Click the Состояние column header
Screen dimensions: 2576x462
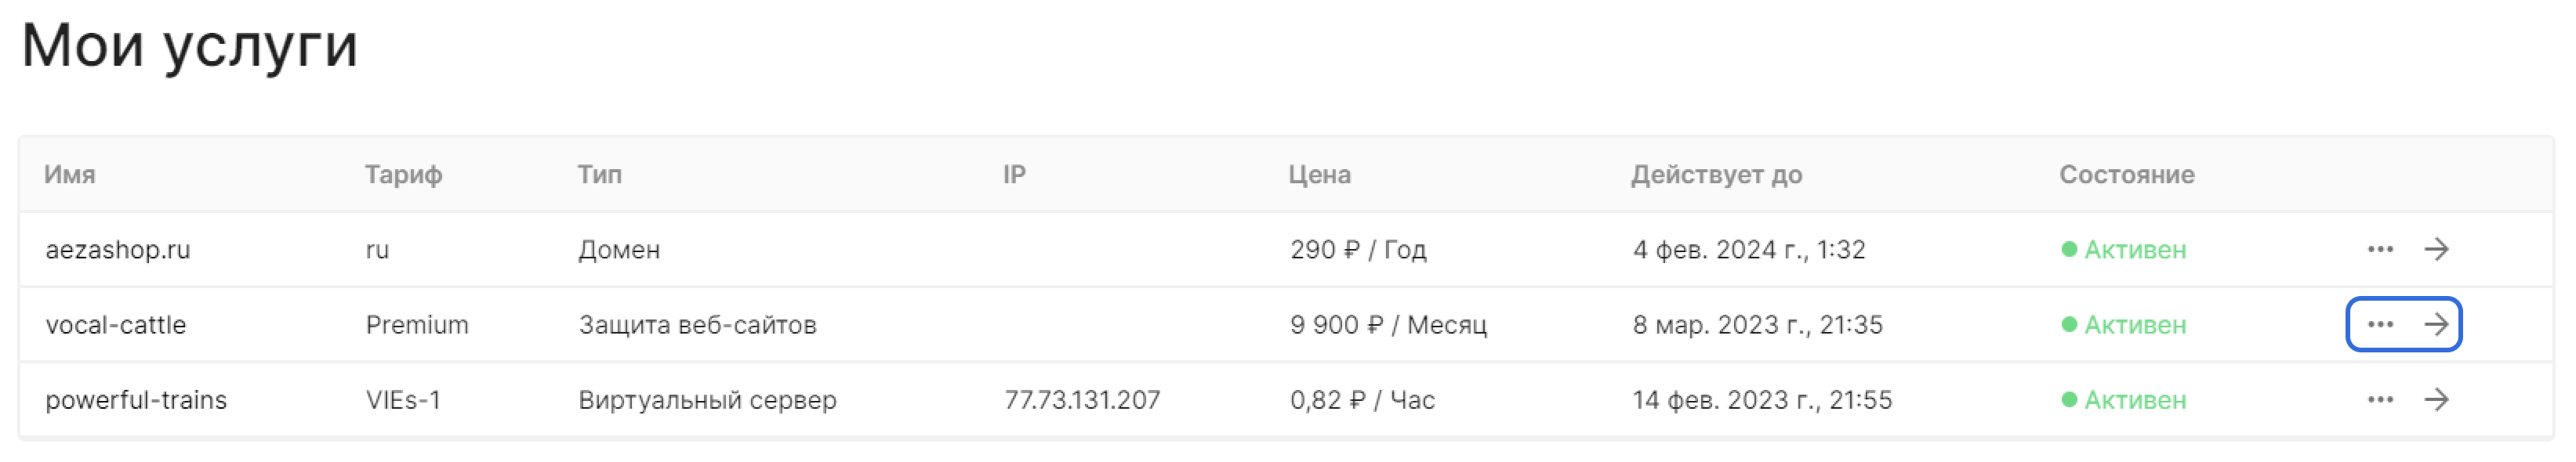(x=2126, y=175)
